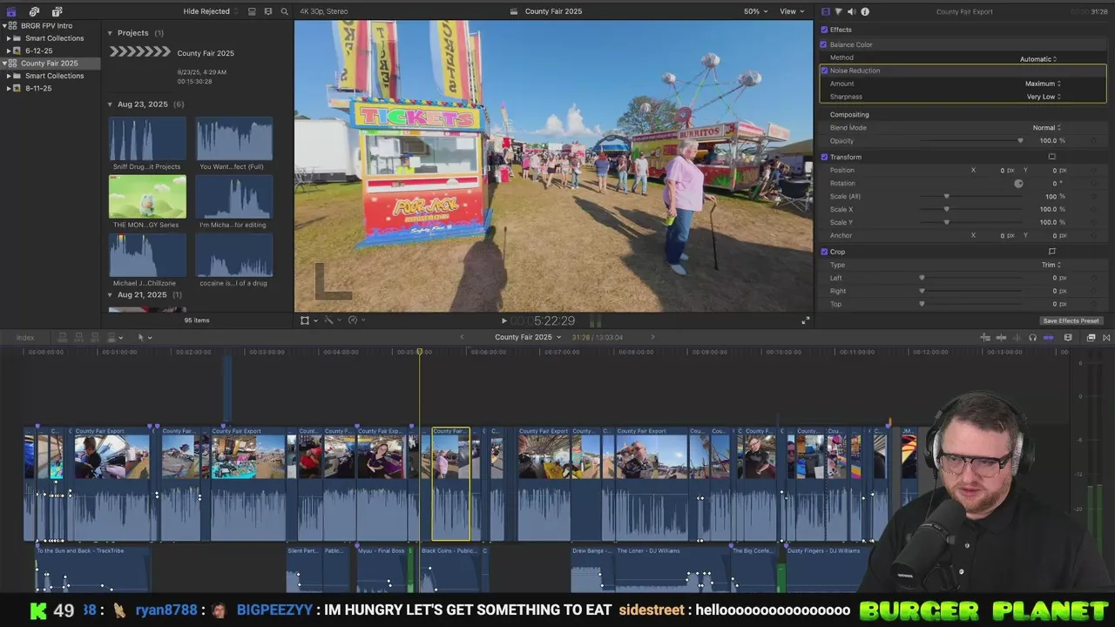Click the Select arrow tool in timeline
1115x627 pixels.
tap(140, 337)
